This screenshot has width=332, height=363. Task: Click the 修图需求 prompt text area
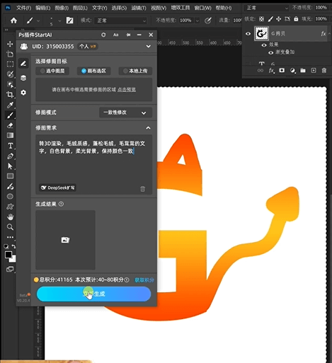tap(93, 164)
